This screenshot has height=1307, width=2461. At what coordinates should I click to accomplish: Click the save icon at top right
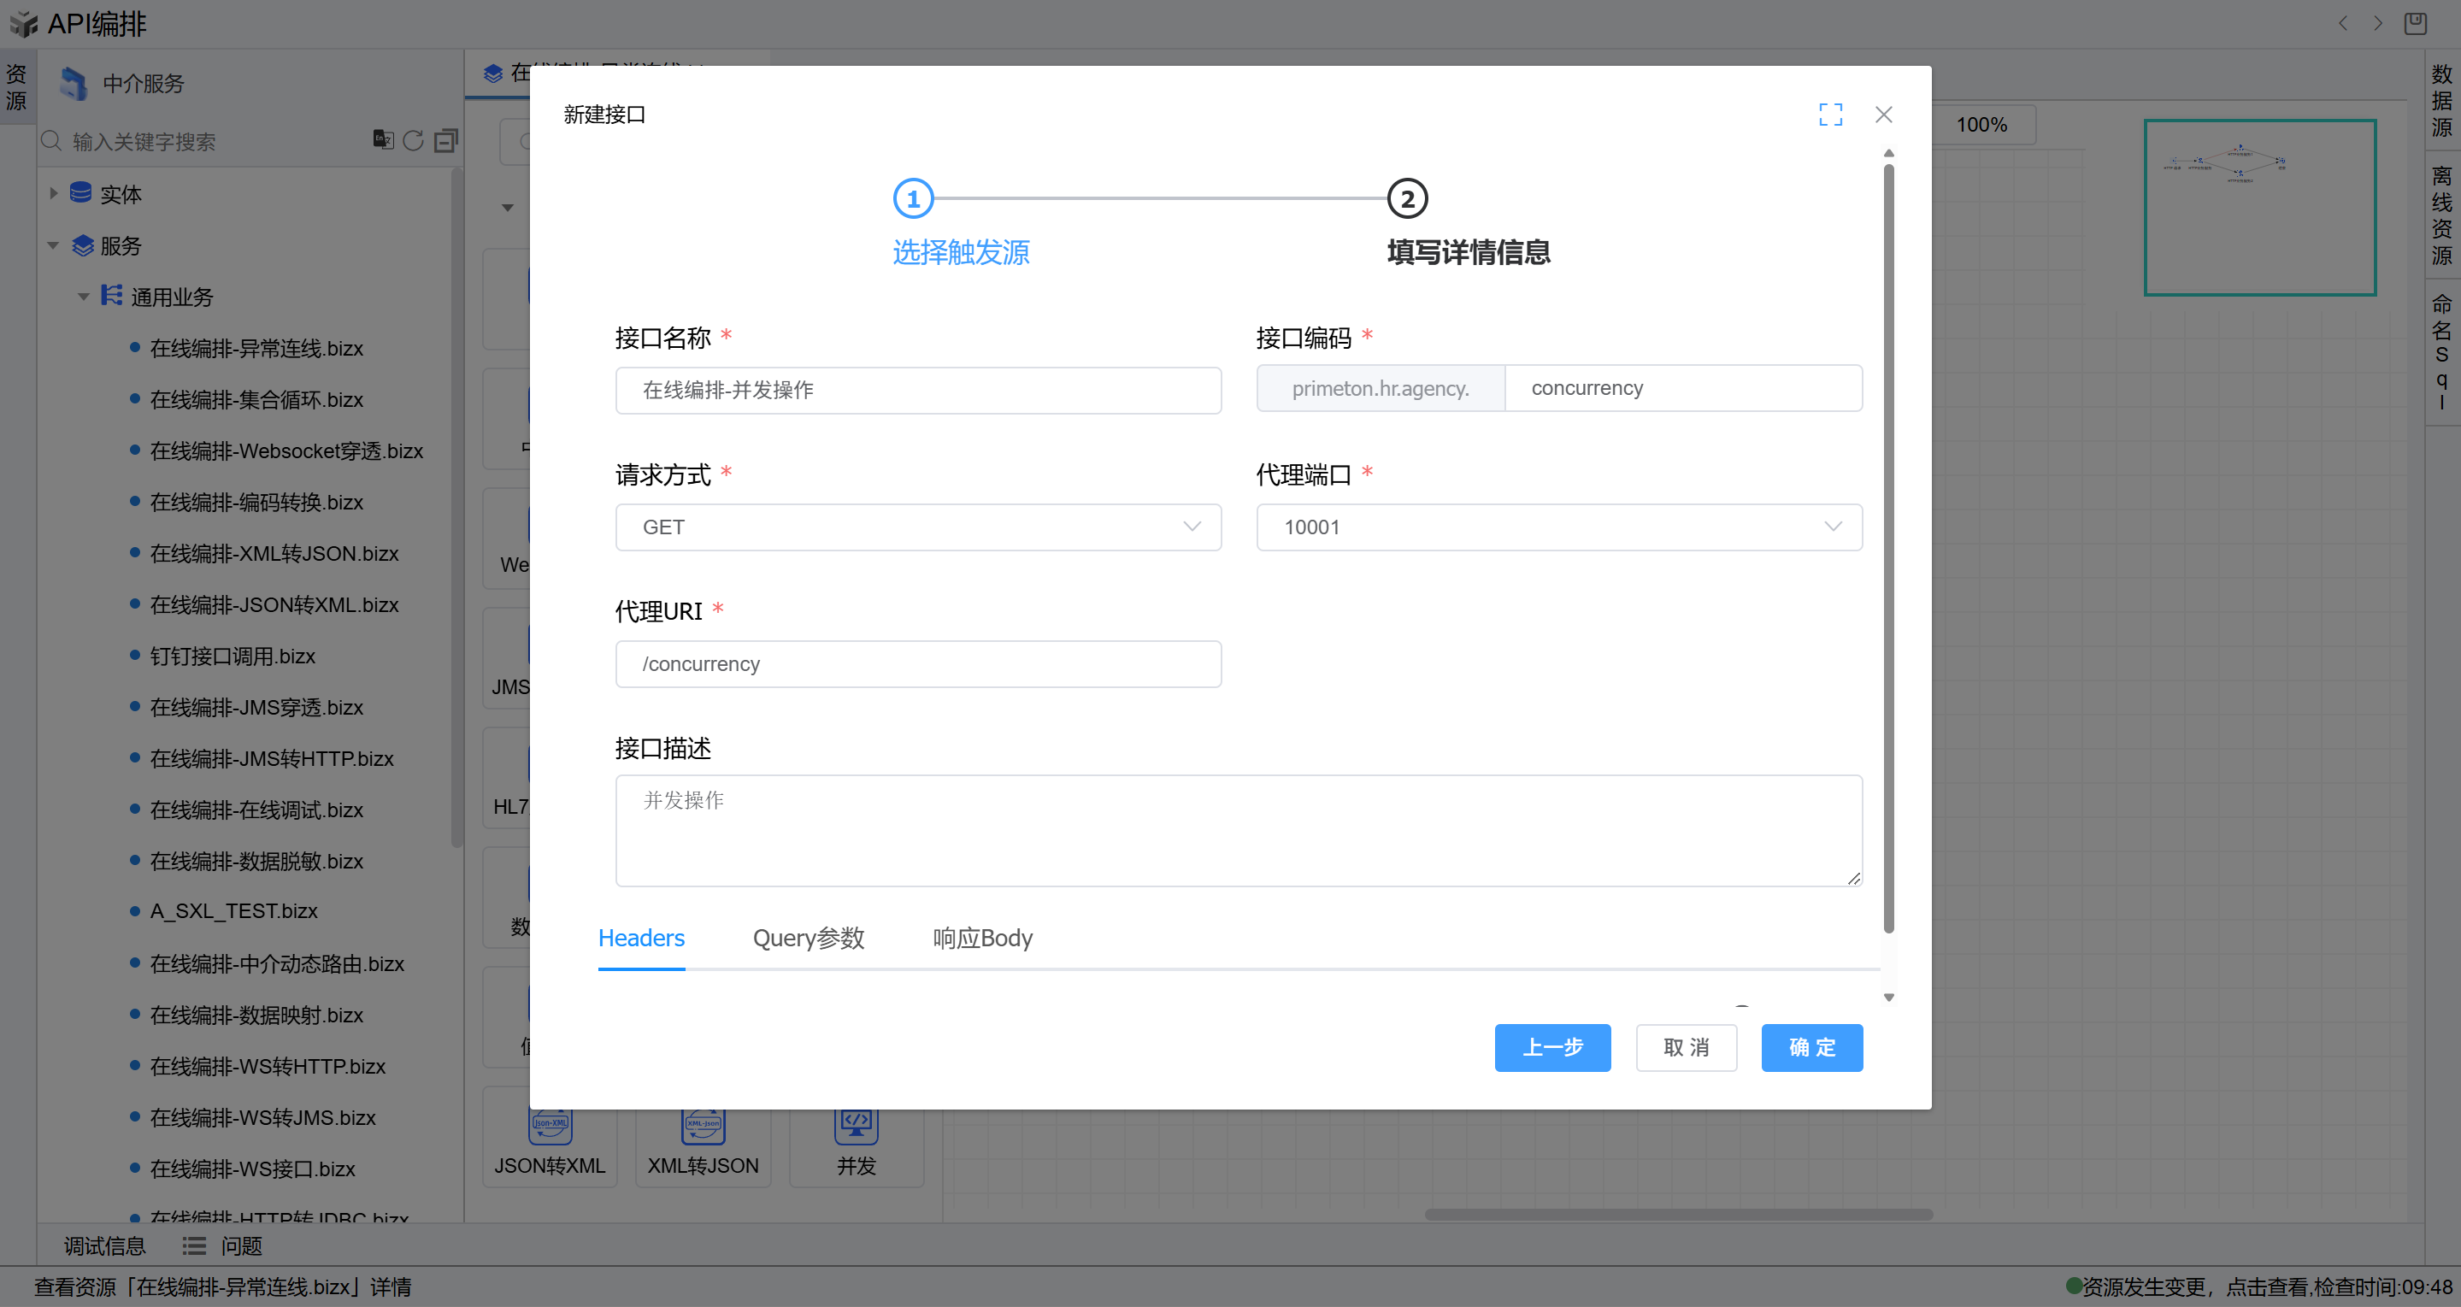click(x=2414, y=23)
